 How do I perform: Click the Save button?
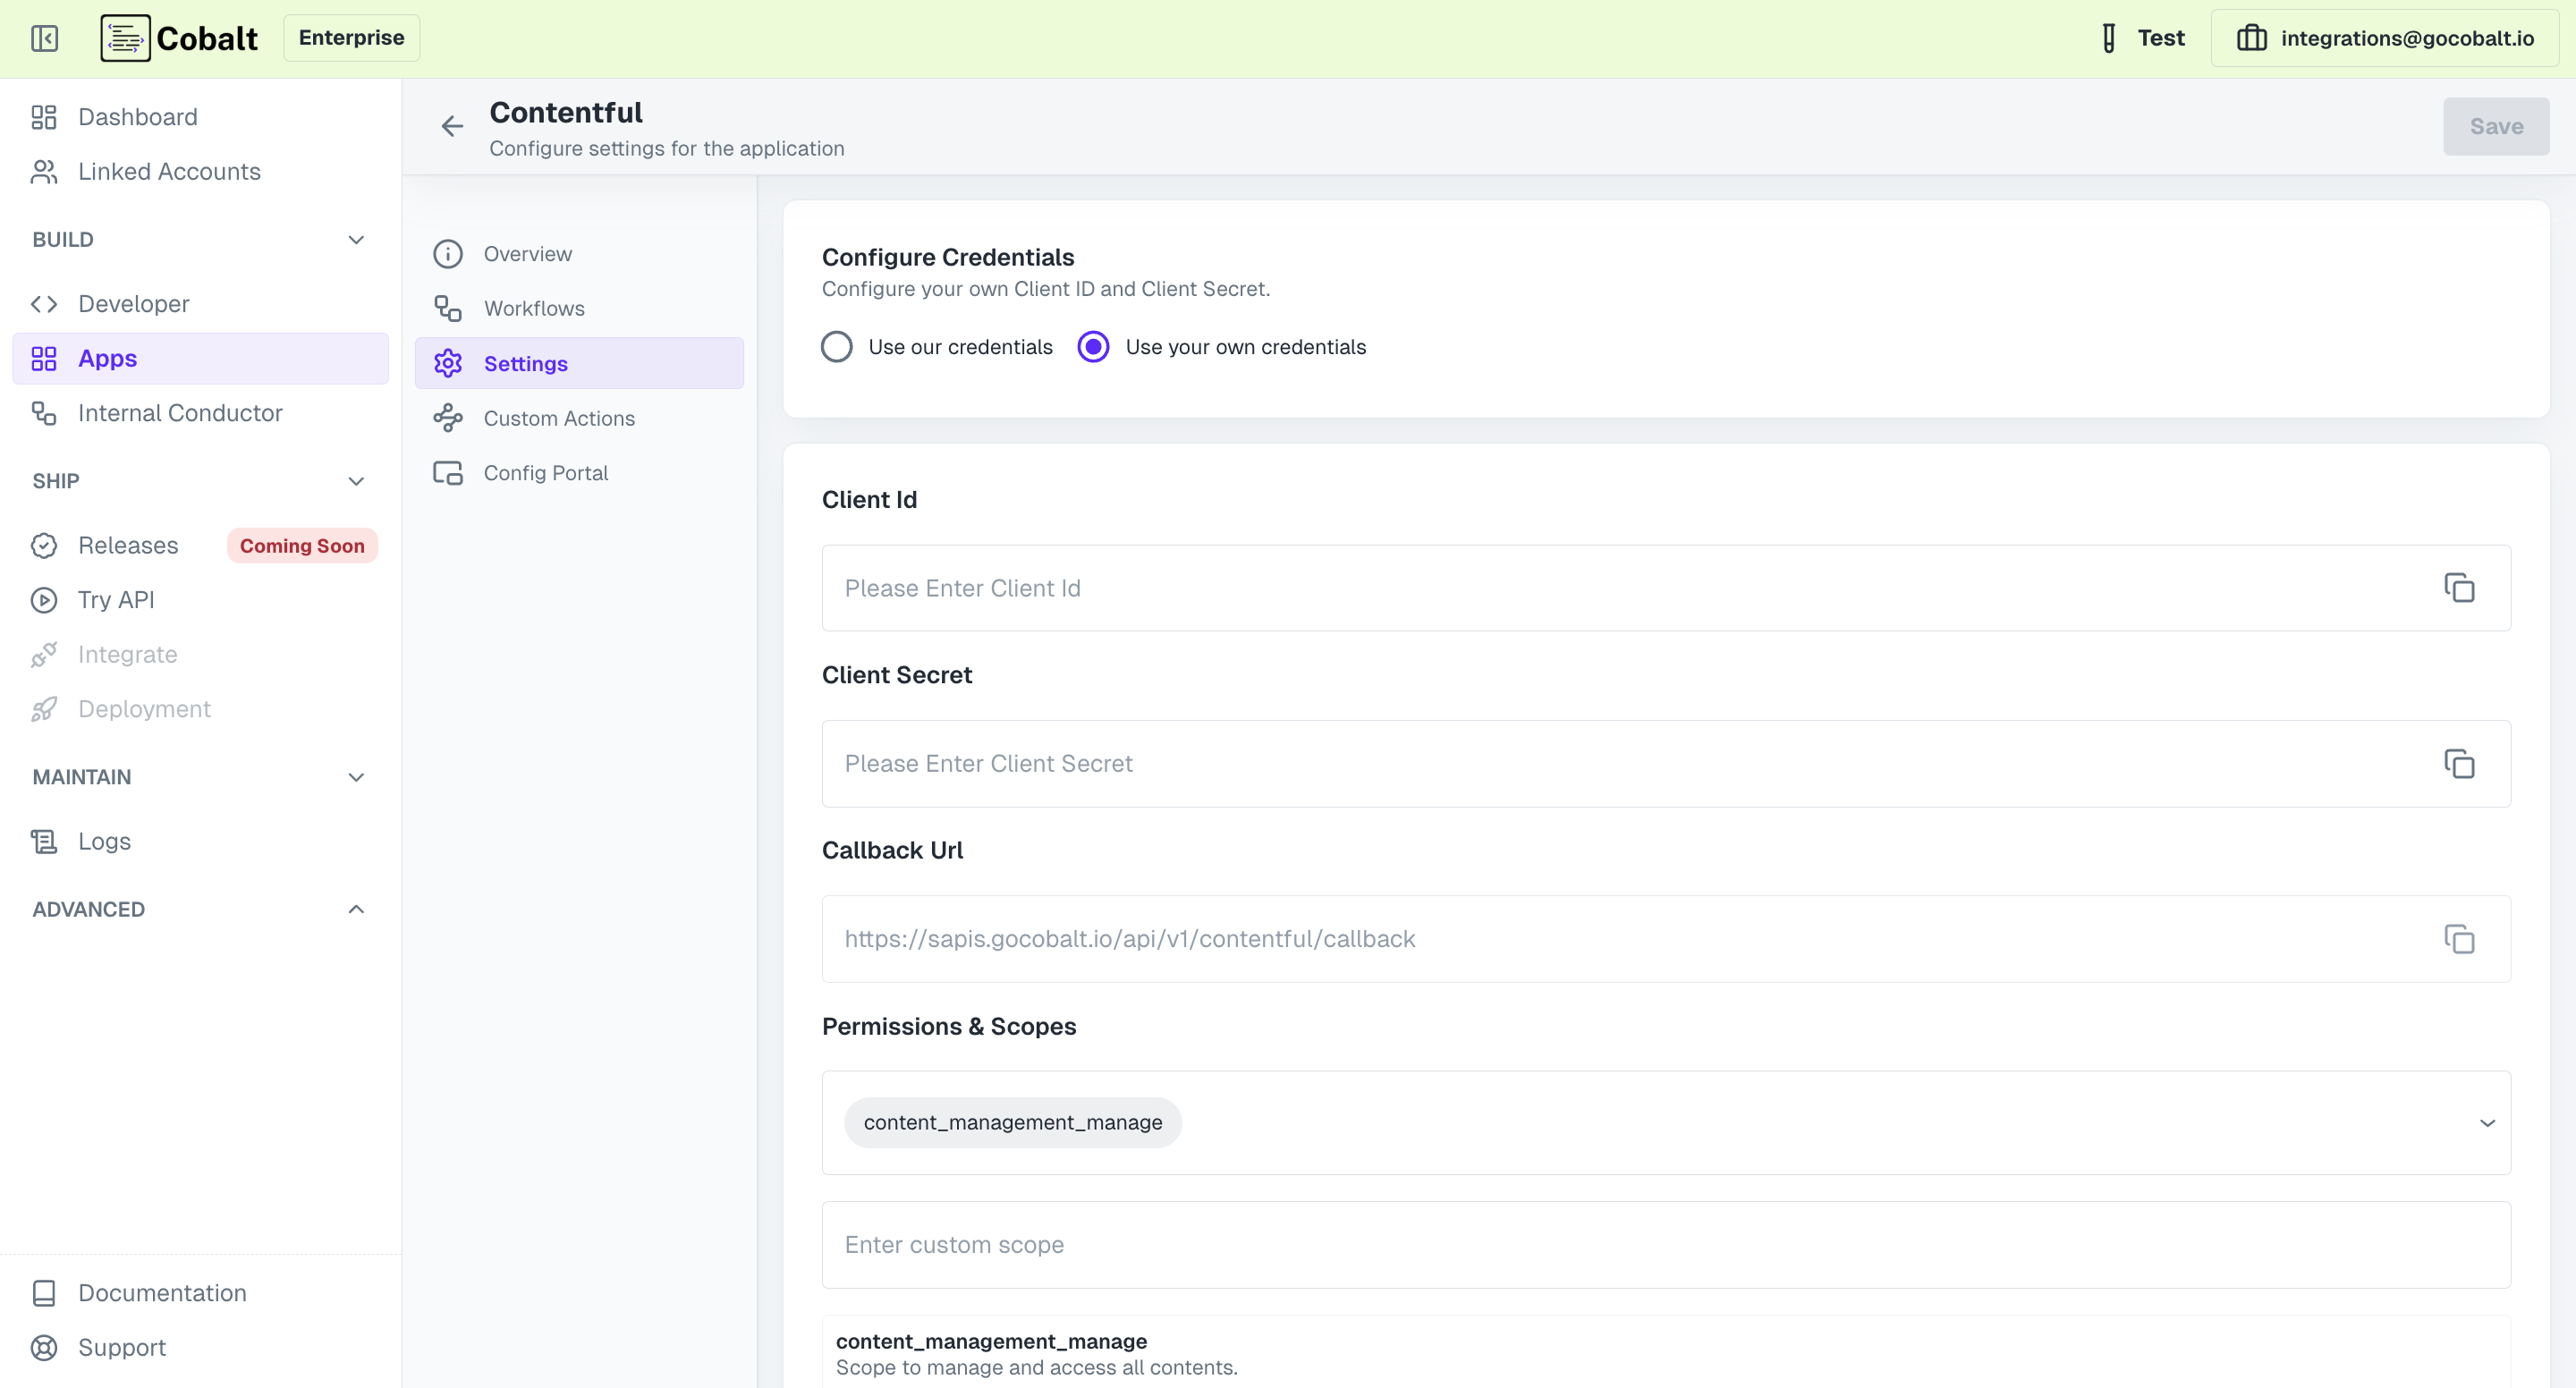2496,126
